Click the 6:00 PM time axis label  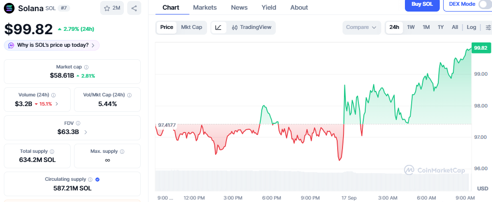[272, 198]
